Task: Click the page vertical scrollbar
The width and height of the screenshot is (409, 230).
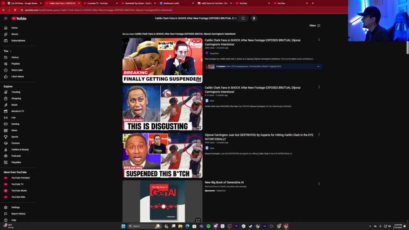Action: (407, 47)
